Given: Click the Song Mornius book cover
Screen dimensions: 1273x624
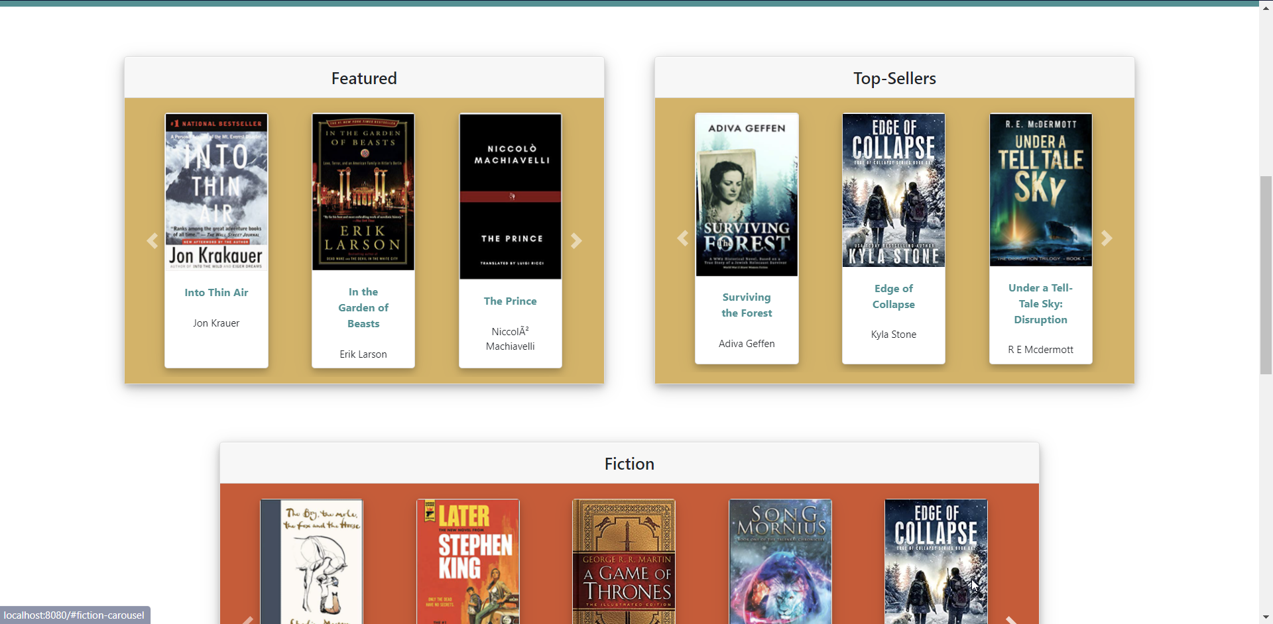Looking at the screenshot, I should tap(780, 562).
